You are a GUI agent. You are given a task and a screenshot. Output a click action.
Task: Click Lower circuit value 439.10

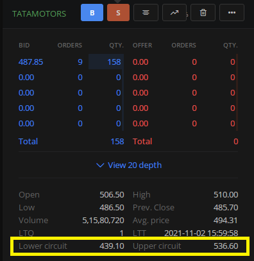point(112,246)
